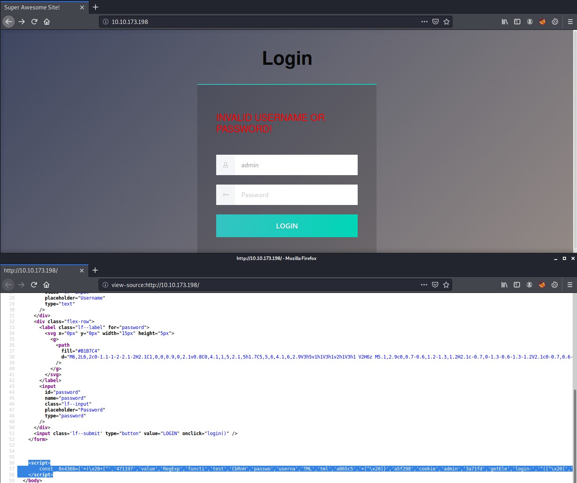Open page actions menu in view-source window
Image resolution: width=577 pixels, height=483 pixels.
tap(424, 285)
